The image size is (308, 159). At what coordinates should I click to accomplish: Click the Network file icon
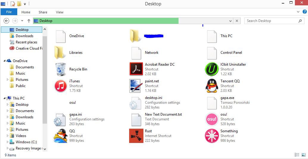(136, 53)
